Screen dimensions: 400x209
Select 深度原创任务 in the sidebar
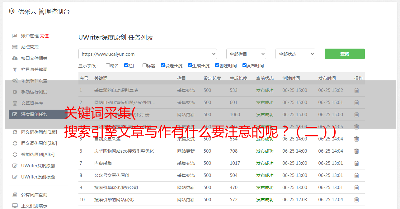(x=37, y=114)
